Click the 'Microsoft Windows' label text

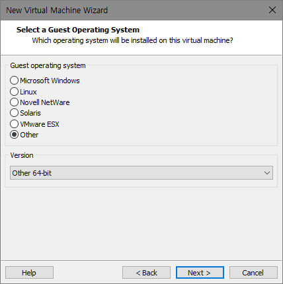[x=50, y=81]
